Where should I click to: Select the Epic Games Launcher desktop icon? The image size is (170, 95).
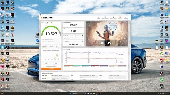tap(37, 35)
